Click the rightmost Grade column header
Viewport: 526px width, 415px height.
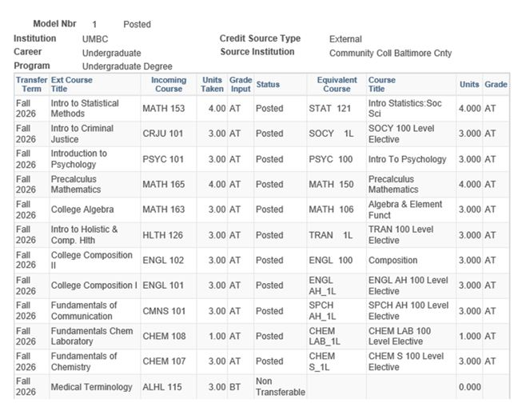point(496,85)
